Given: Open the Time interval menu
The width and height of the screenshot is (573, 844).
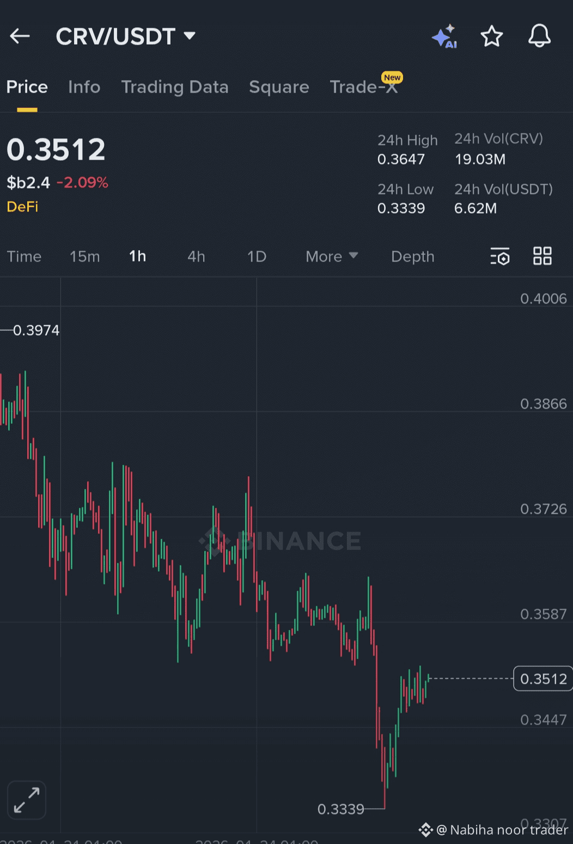Looking at the screenshot, I should pyautogui.click(x=24, y=256).
